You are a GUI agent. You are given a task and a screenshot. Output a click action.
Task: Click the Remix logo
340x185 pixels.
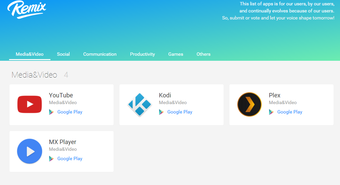click(x=27, y=9)
